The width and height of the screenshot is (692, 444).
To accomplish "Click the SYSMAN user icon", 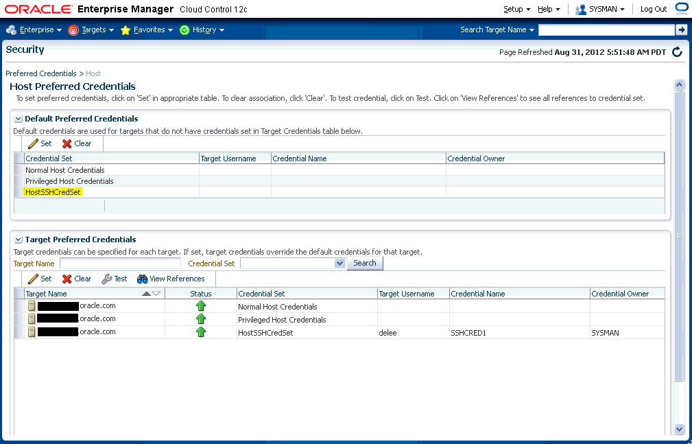I will 581,10.
